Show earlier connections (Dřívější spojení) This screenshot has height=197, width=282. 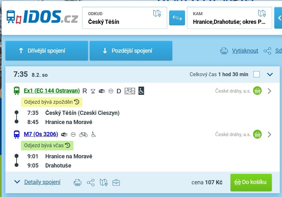click(x=47, y=51)
